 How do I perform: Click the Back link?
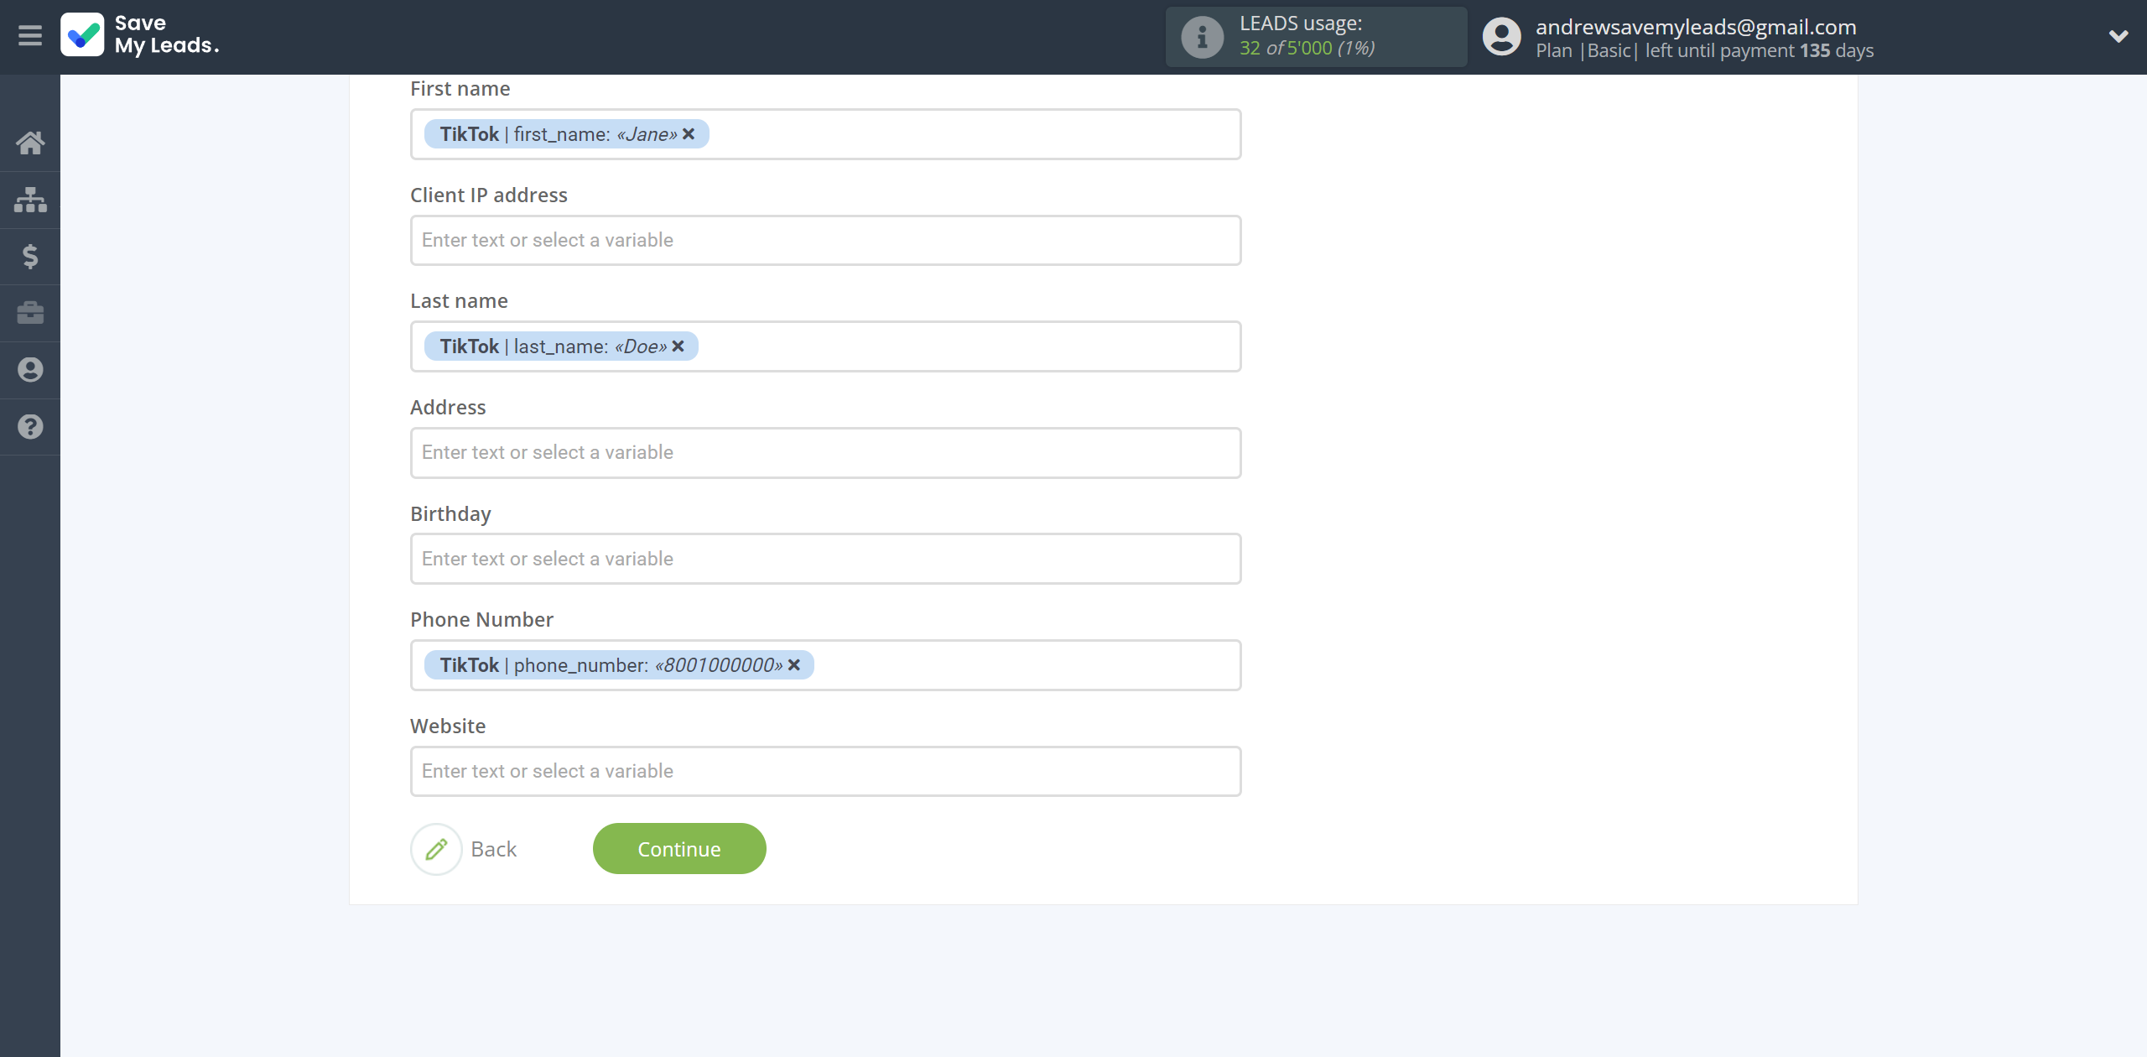point(494,849)
